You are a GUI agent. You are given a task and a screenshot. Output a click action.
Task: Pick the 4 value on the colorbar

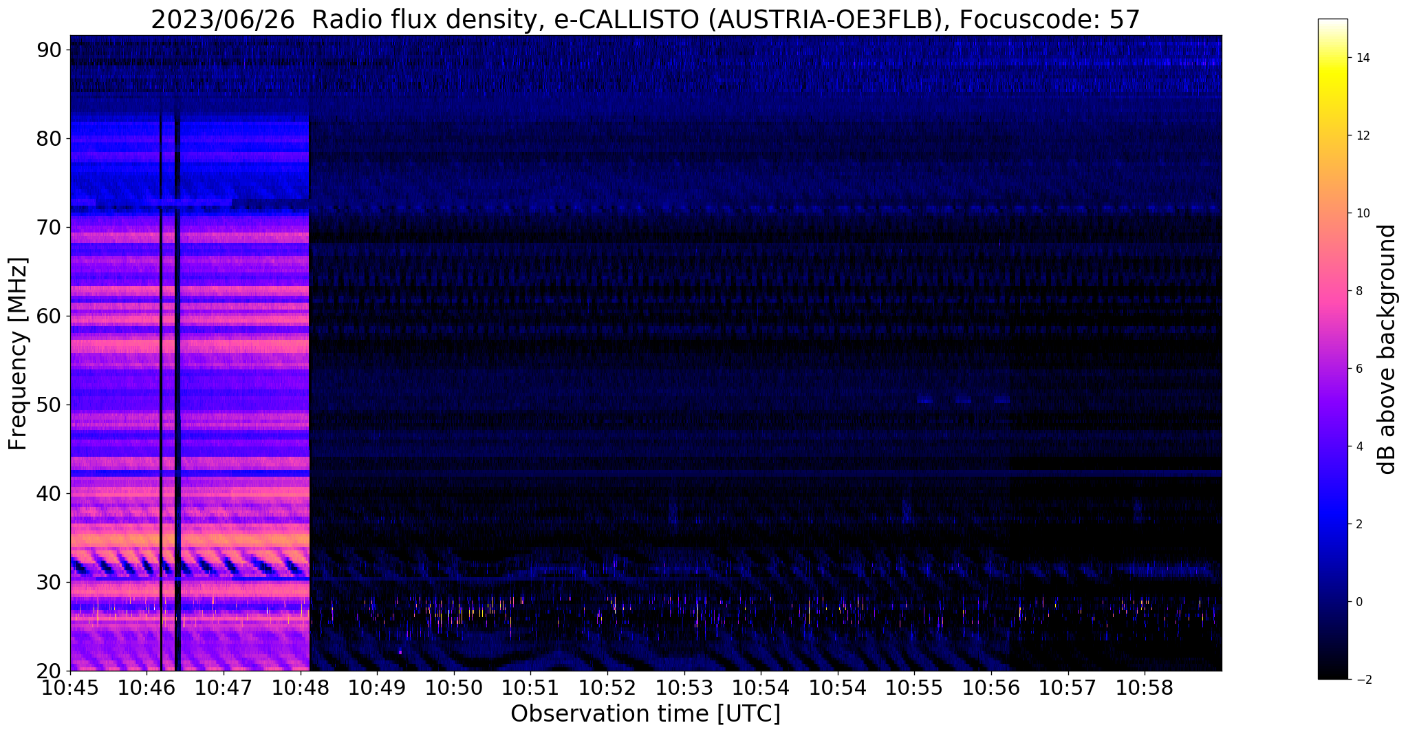(1358, 446)
